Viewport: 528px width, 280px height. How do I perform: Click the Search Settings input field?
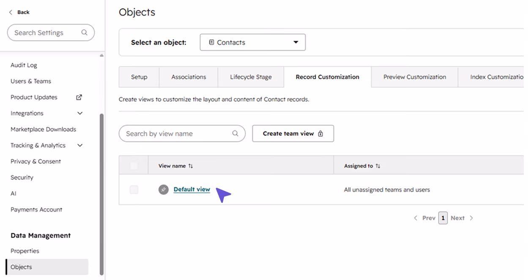click(x=51, y=33)
